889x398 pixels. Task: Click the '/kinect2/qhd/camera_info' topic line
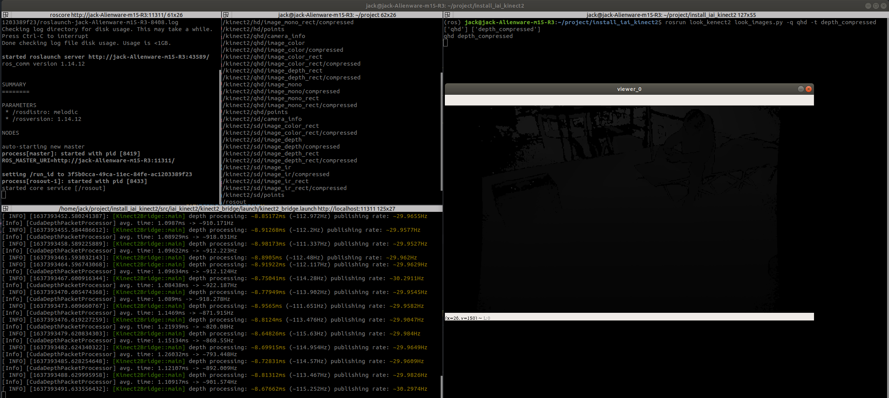click(264, 36)
